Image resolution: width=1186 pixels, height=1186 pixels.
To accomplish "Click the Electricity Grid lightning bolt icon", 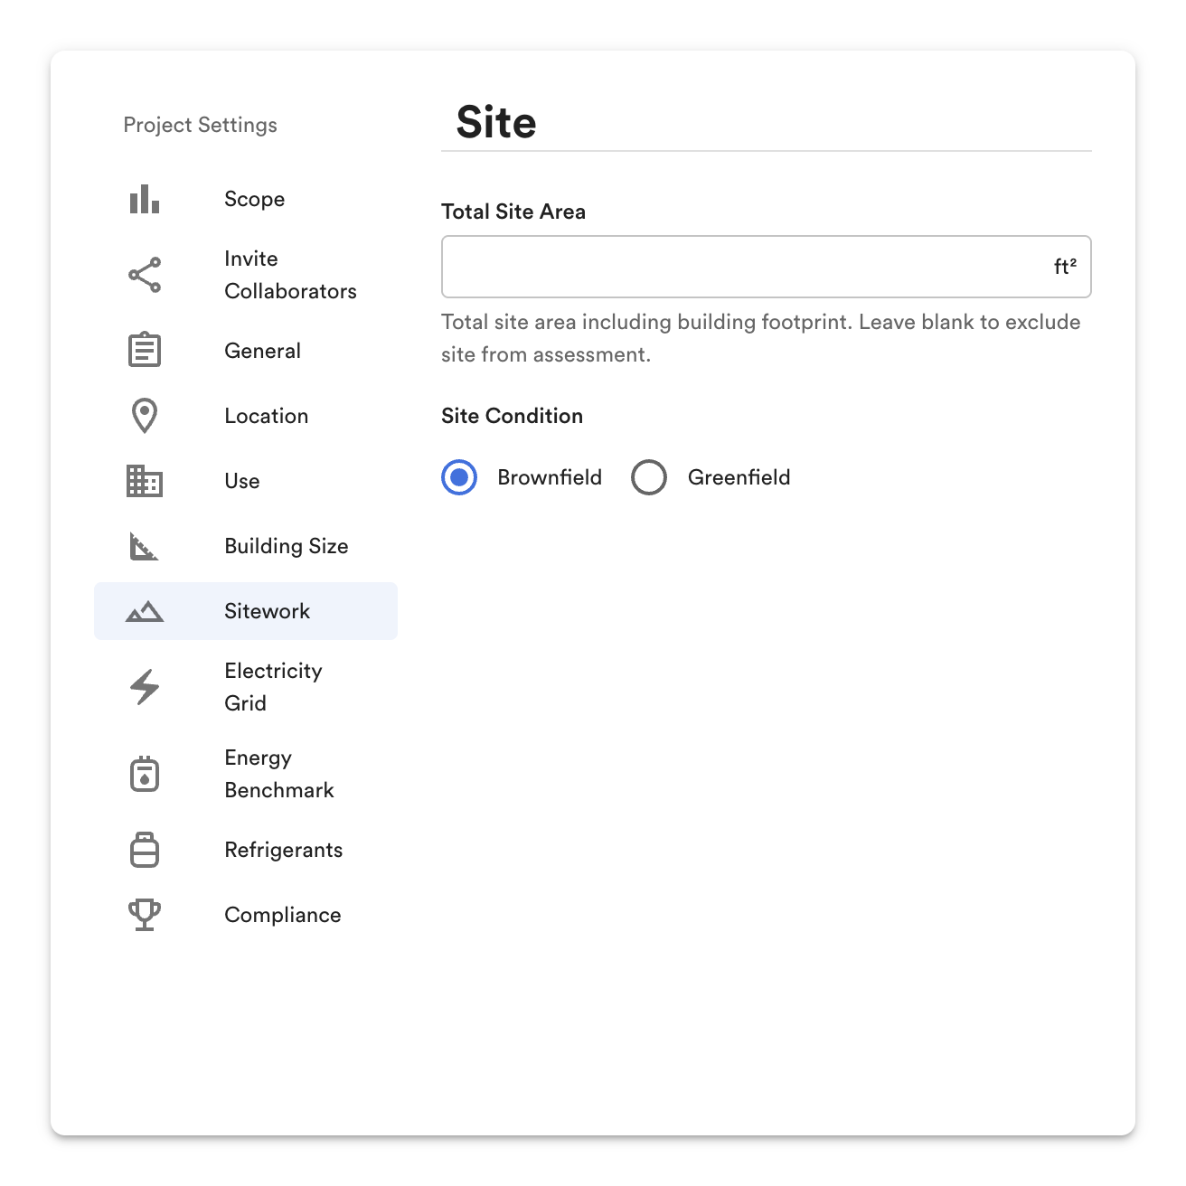I will pyautogui.click(x=145, y=687).
